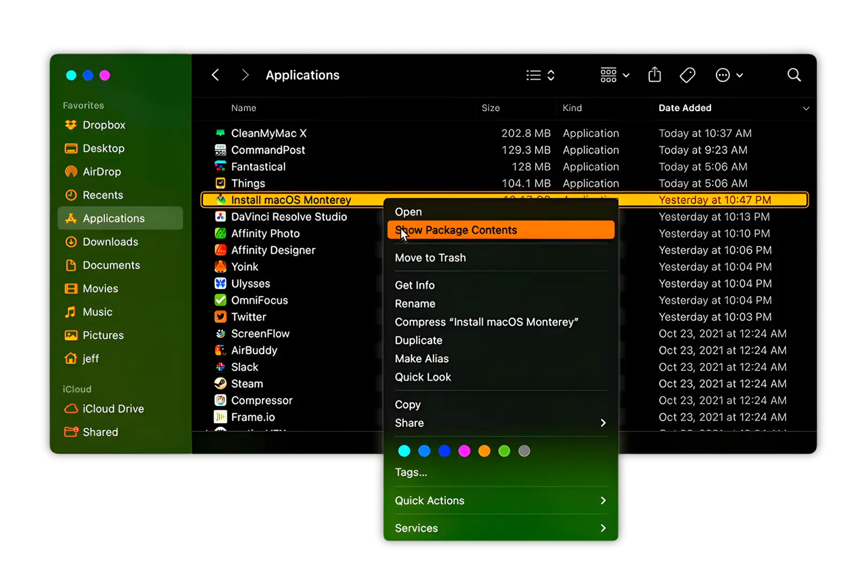Screen dimensions: 867x578
Task: Toggle Date Added sort order chevron
Action: click(805, 109)
